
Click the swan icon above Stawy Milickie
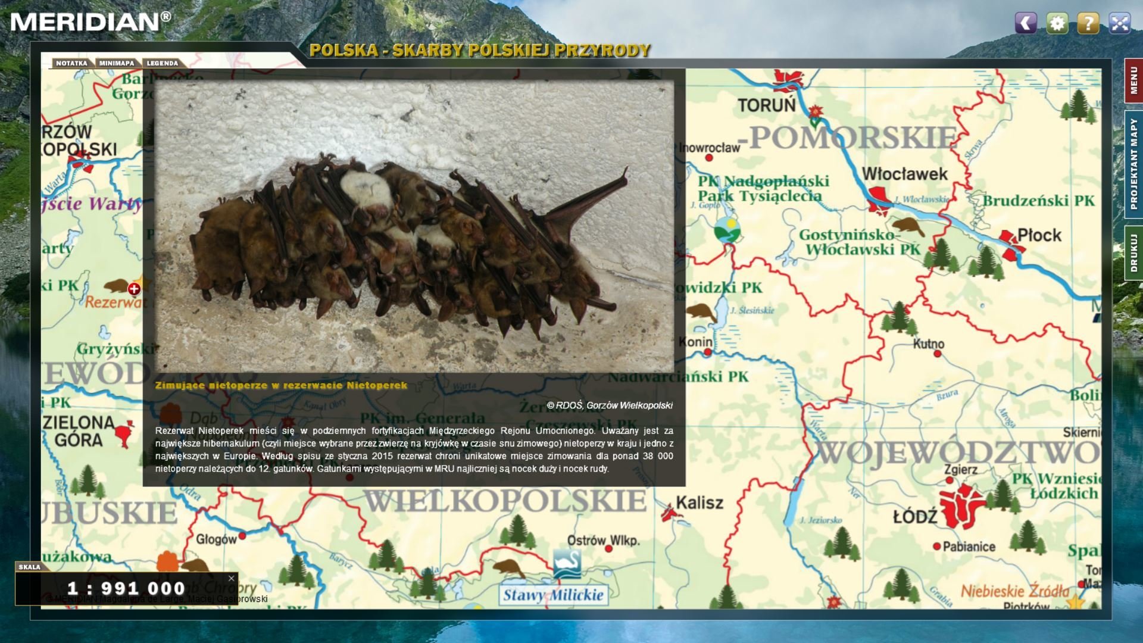[x=567, y=564]
